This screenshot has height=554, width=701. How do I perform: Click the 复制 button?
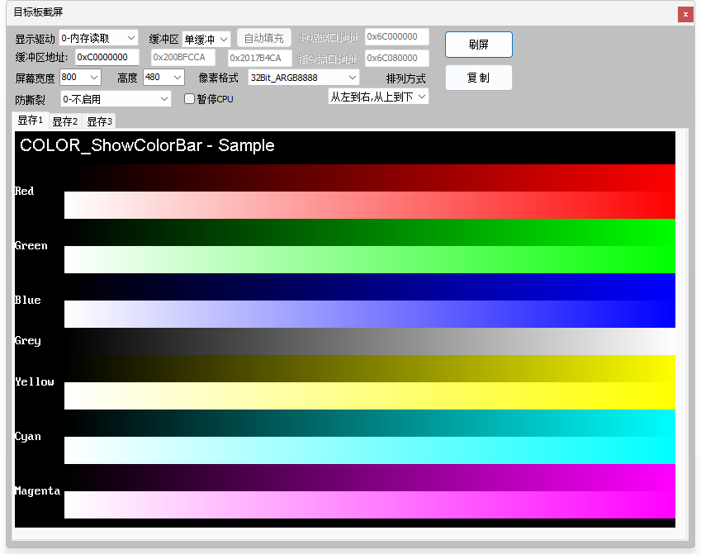tap(478, 78)
